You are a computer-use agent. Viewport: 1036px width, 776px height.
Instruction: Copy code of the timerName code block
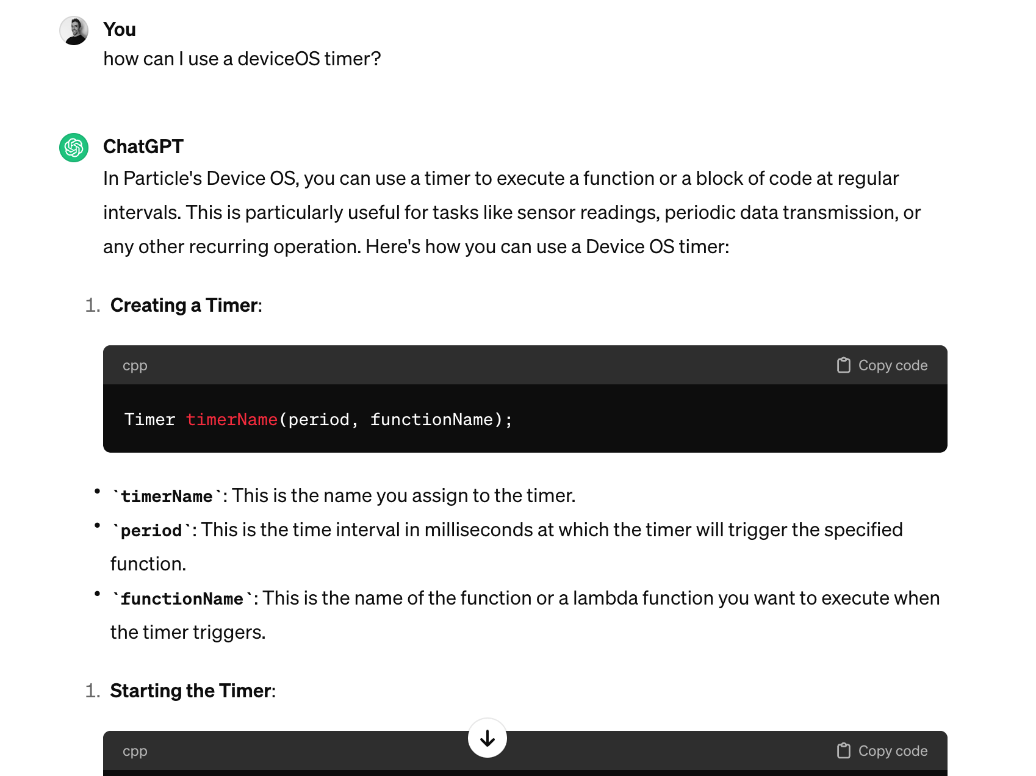click(x=882, y=365)
